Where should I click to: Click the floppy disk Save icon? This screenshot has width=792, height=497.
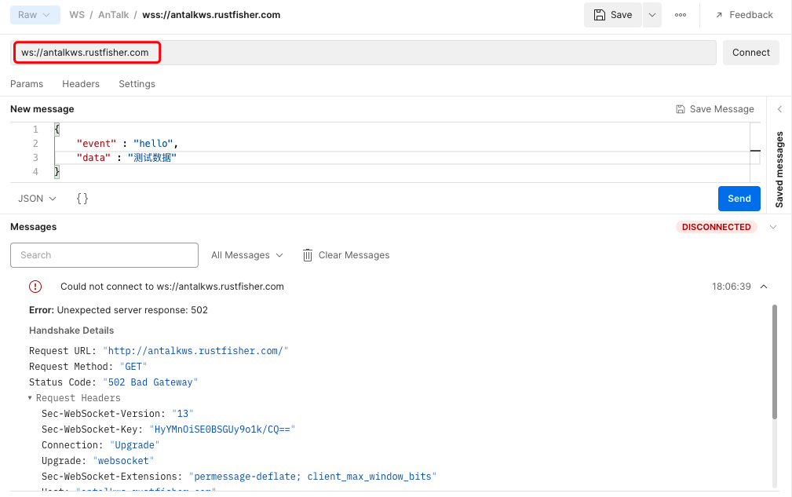(x=600, y=15)
